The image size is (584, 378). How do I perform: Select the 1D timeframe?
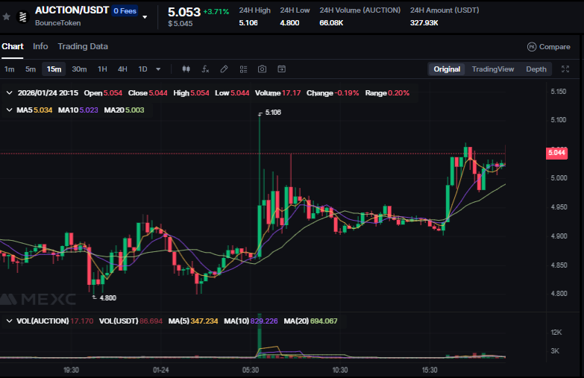tap(142, 69)
